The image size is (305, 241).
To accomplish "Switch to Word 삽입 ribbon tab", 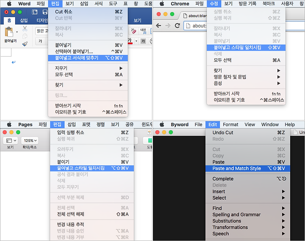I will point(24,20).
